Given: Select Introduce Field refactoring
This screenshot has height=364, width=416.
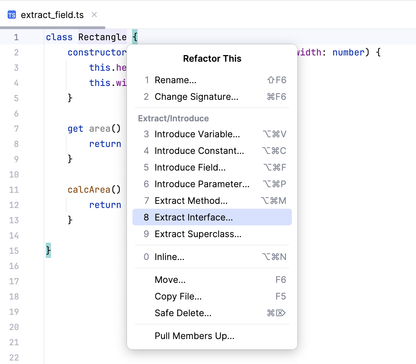Looking at the screenshot, I should pyautogui.click(x=190, y=167).
